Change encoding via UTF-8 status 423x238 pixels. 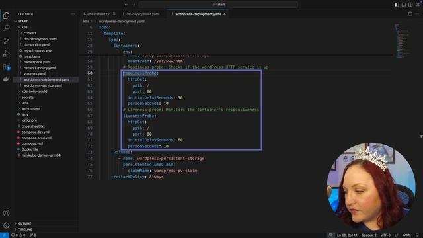tap(385, 235)
